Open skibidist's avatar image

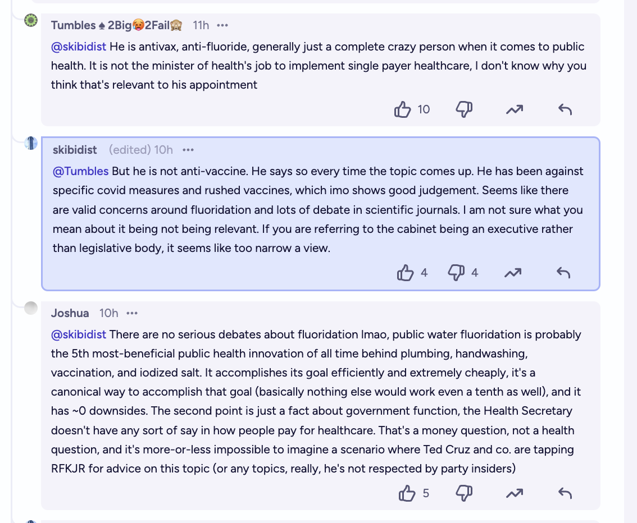[x=31, y=143]
